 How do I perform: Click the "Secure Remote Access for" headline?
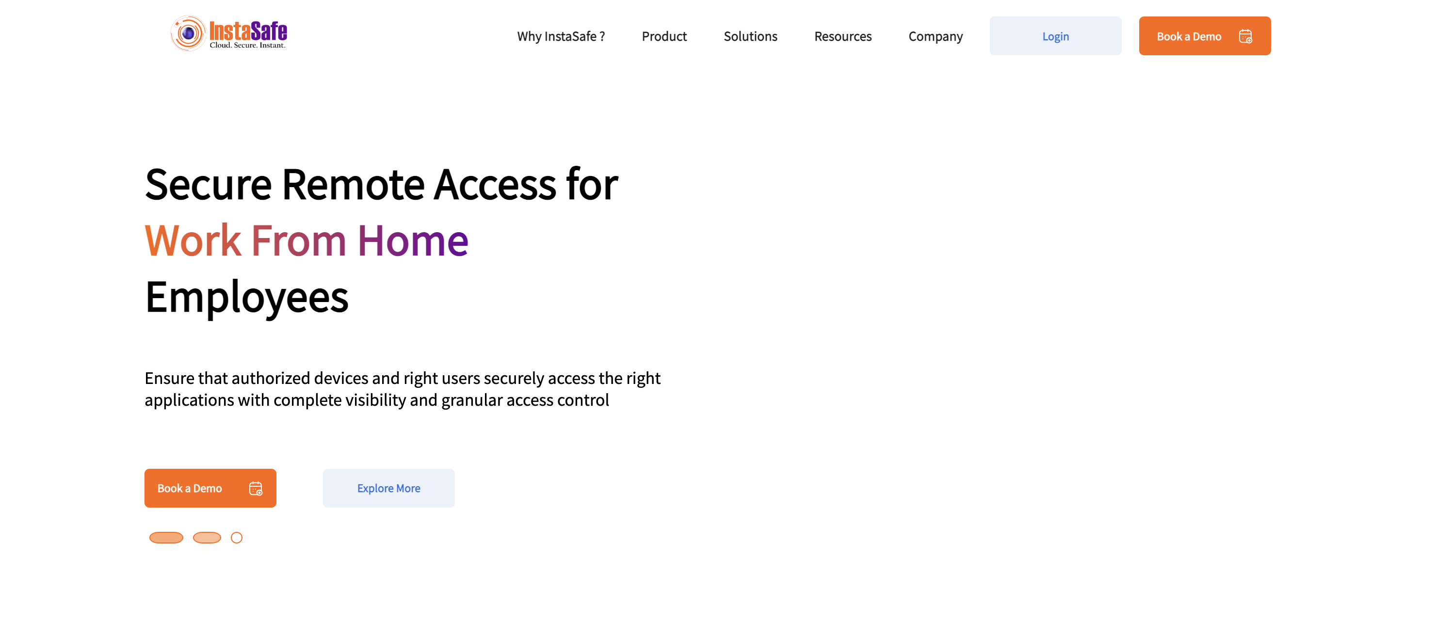click(x=381, y=184)
